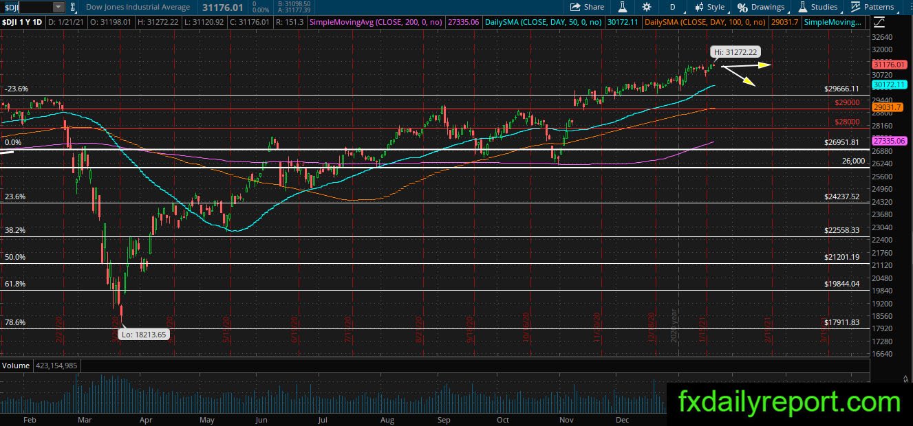The width and height of the screenshot is (913, 426).
Task: Click the beaker Studies icon
Action: point(802,7)
